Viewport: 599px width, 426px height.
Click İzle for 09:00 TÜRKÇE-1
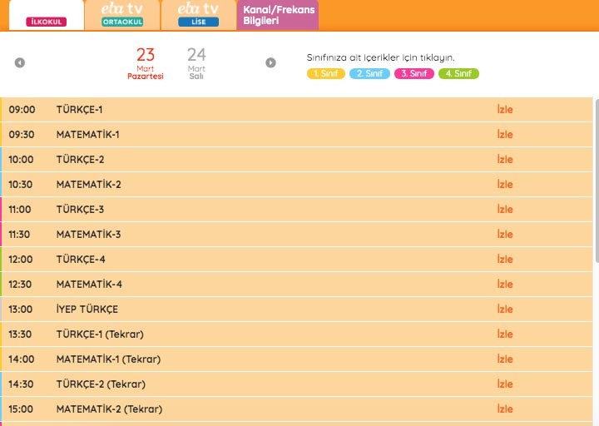point(504,110)
